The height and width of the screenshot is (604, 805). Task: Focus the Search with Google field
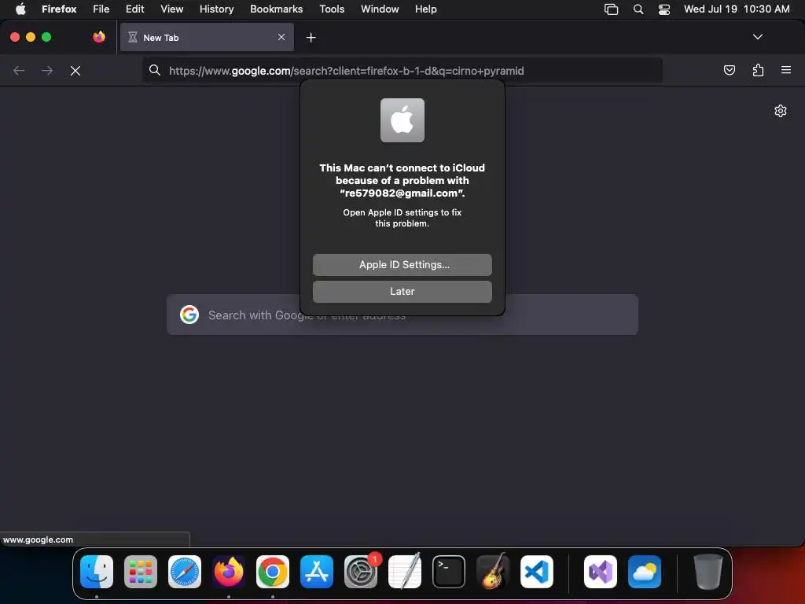(x=402, y=315)
